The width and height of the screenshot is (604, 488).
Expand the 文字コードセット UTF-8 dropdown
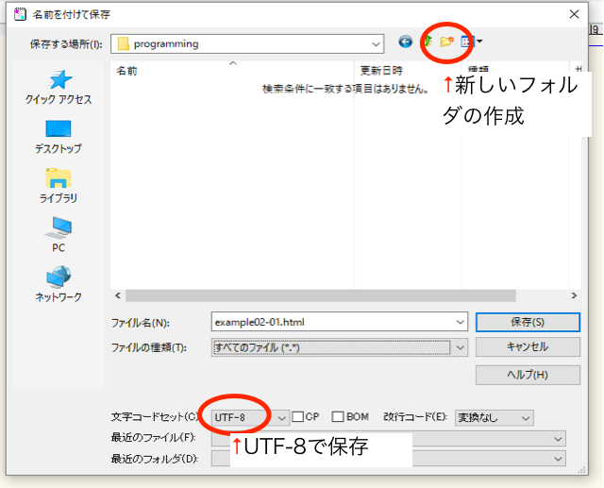click(282, 417)
